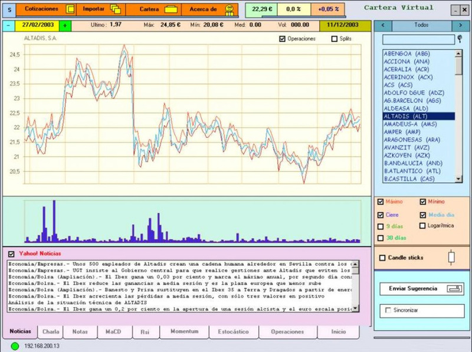The width and height of the screenshot is (472, 352).
Task: Select ACCIONA (ANA) in the stock list
Action: coord(419,62)
